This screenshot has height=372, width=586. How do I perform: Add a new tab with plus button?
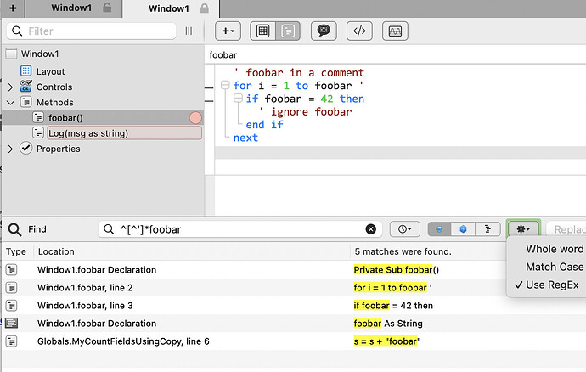pos(12,8)
